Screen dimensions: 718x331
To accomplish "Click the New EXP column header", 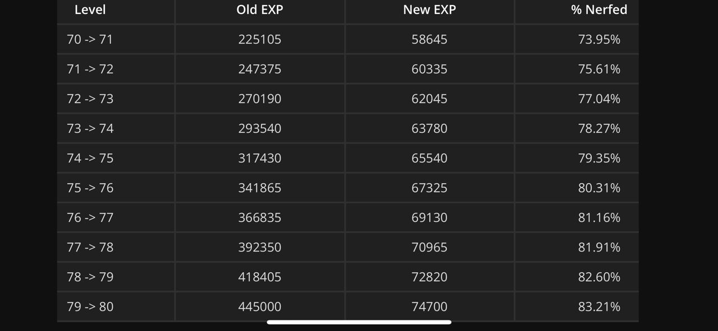I will [429, 10].
